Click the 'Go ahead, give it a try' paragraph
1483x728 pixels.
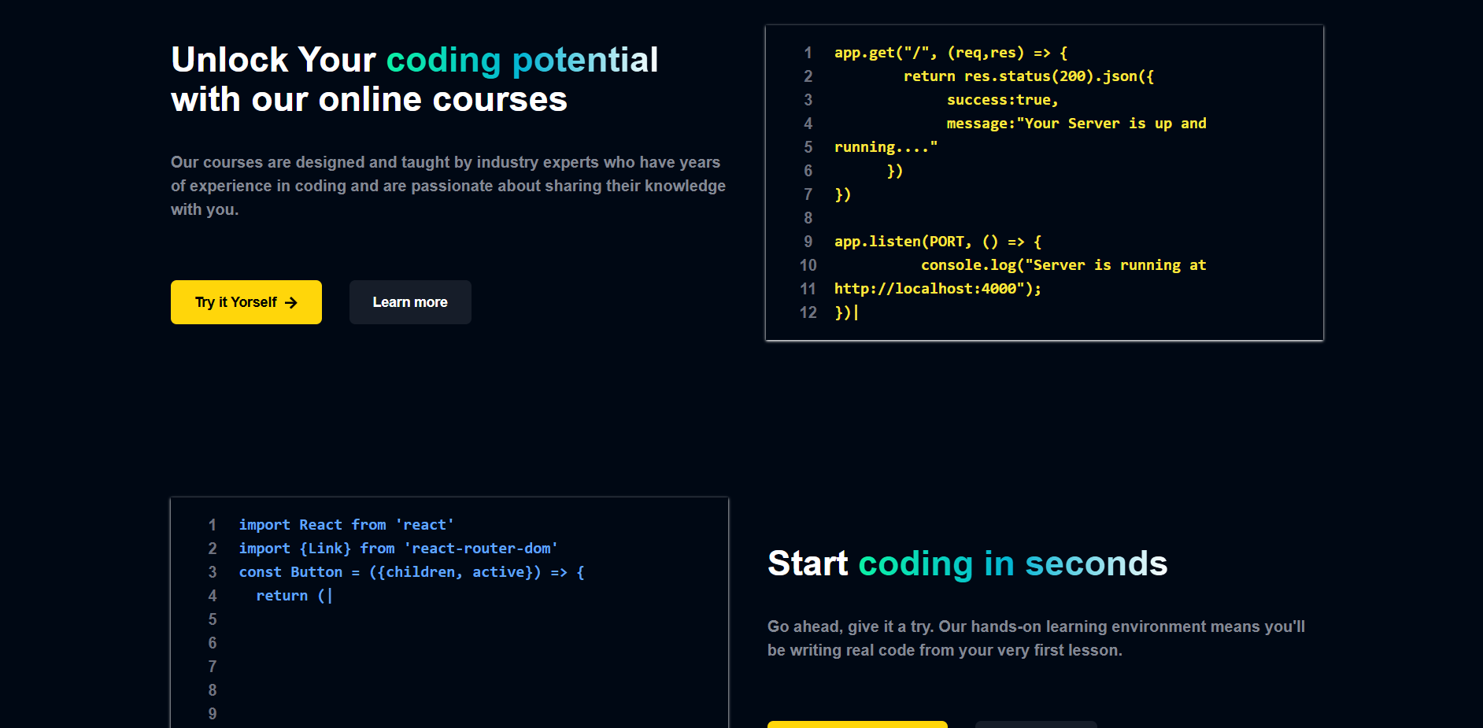tap(1037, 638)
